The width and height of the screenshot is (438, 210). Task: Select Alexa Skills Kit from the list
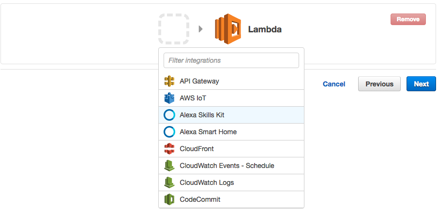coord(202,115)
